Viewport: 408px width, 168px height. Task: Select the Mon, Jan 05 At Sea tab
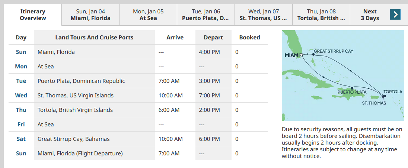pos(148,15)
